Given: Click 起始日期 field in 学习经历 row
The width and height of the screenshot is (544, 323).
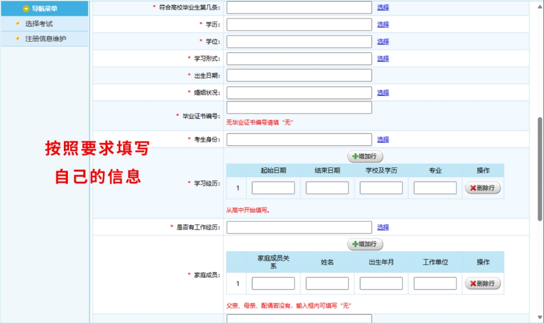Looking at the screenshot, I should click(273, 188).
